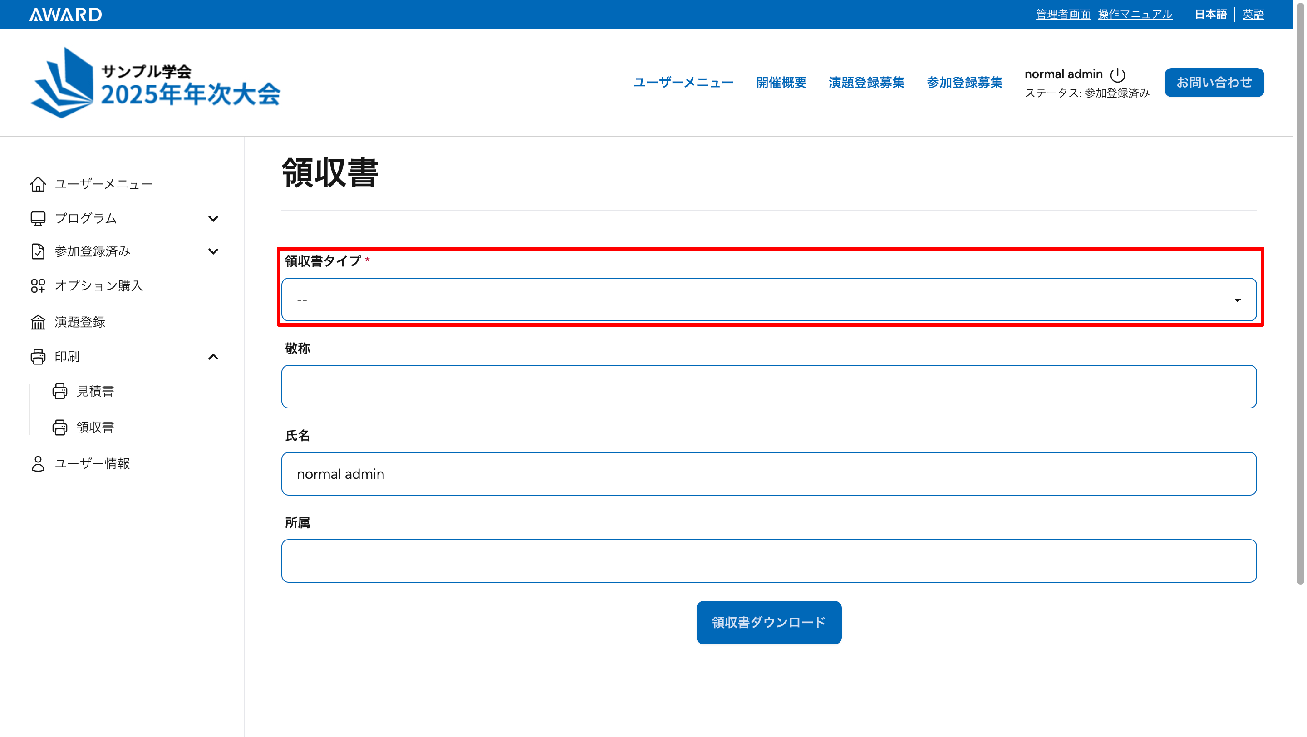The height and width of the screenshot is (737, 1307).
Task: Open ユーザーメニュー in the top navigation
Action: (x=683, y=82)
